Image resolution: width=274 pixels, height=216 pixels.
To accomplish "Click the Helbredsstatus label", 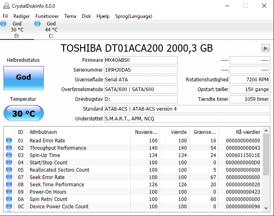I will click(x=23, y=60).
